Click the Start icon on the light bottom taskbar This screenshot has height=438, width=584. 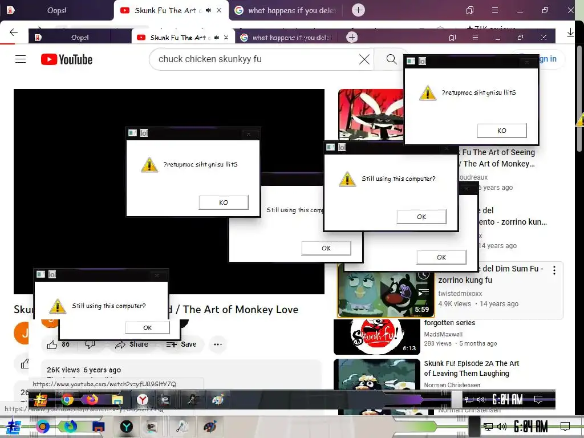coord(13,427)
